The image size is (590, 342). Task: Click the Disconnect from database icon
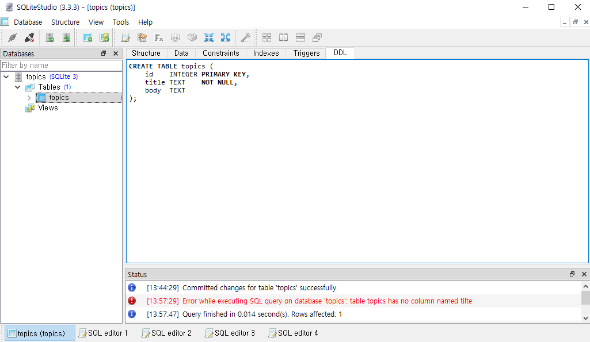pos(29,37)
